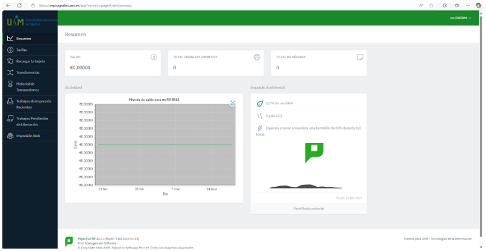The height and width of the screenshot is (251, 486).
Task: Click the Recargar la tarjeta card icon
Action: click(x=10, y=61)
